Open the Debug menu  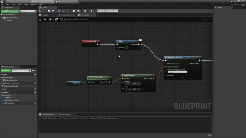26,5
